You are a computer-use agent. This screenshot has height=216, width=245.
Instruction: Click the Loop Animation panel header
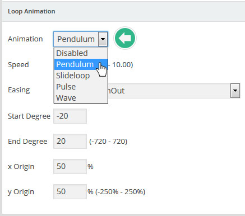click(x=123, y=11)
